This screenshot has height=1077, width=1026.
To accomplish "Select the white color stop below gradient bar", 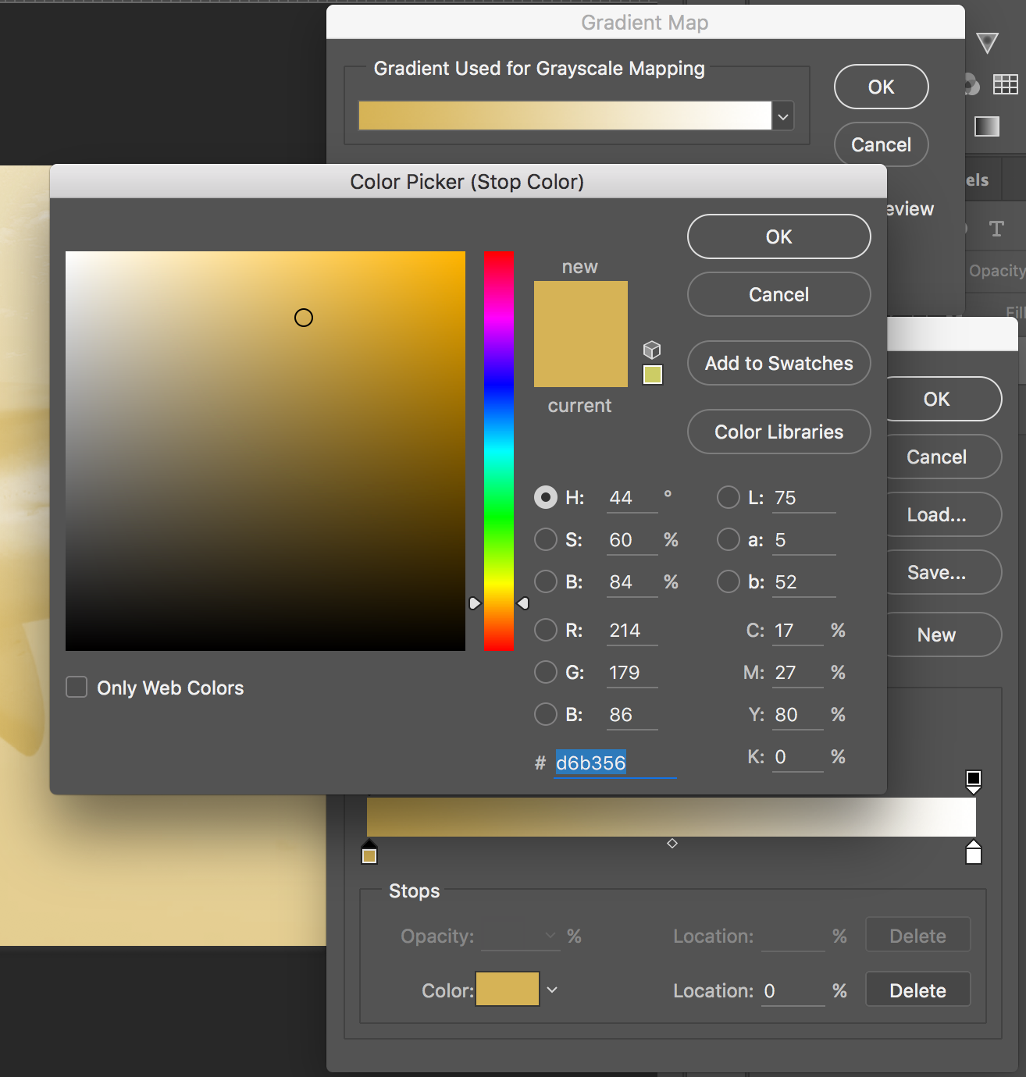I will [x=974, y=852].
